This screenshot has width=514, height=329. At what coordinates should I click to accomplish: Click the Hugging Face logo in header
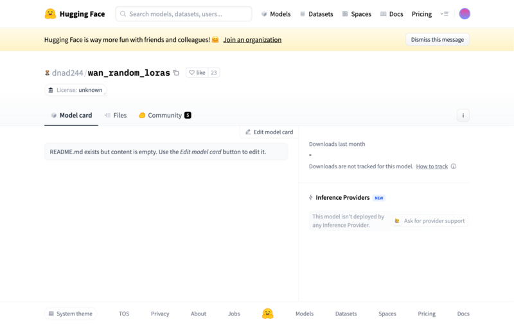75,13
